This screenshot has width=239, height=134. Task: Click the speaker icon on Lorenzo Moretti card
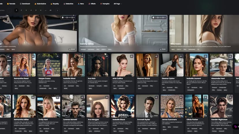pyautogui.click(x=82, y=97)
